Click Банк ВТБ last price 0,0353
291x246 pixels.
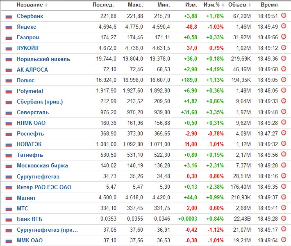click(108, 219)
